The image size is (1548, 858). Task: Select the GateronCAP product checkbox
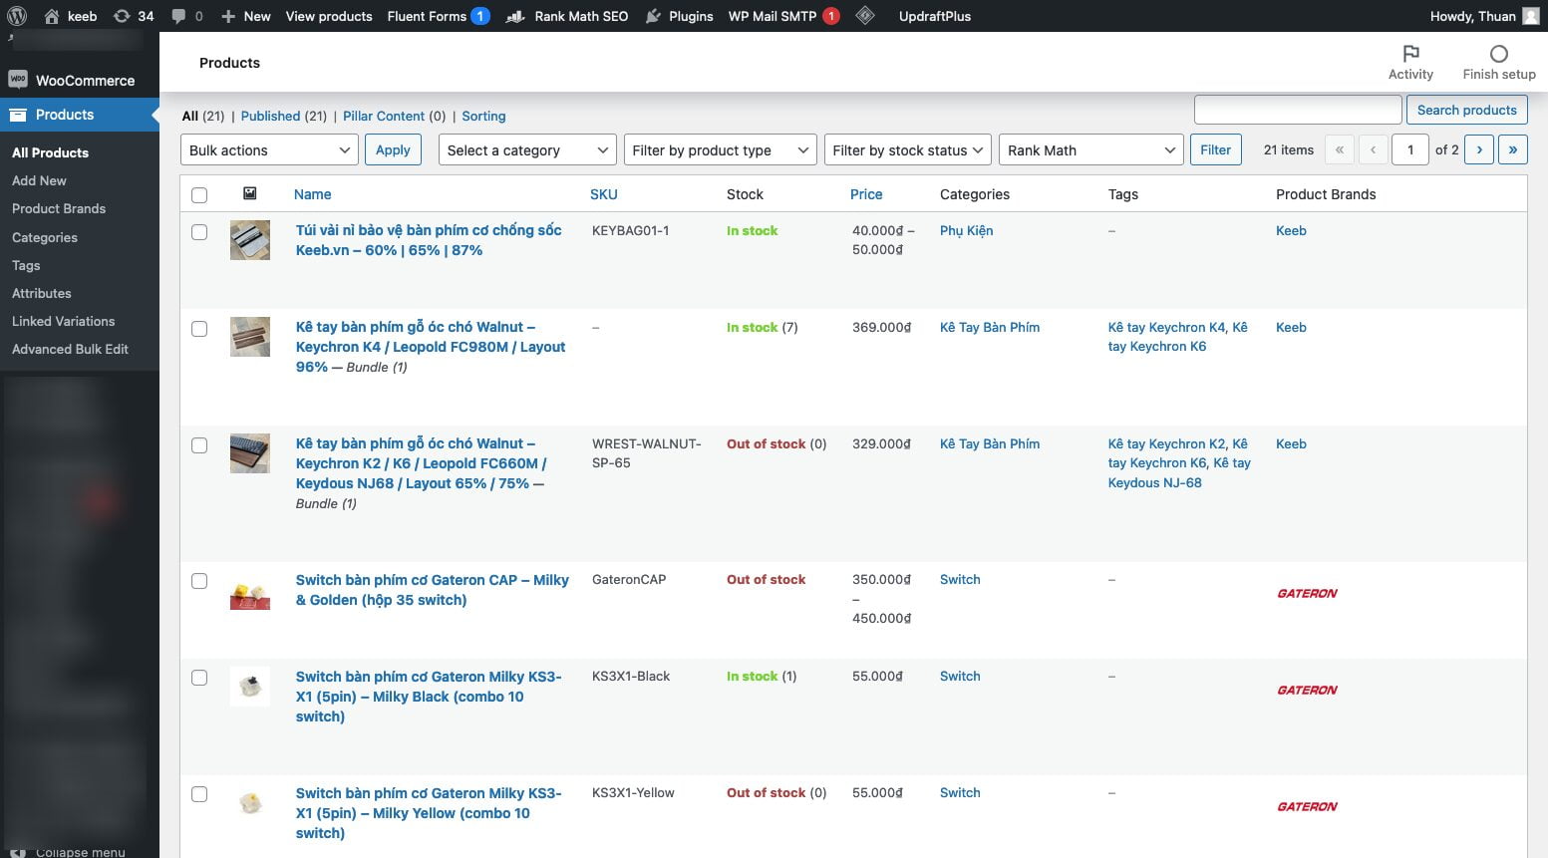click(199, 581)
